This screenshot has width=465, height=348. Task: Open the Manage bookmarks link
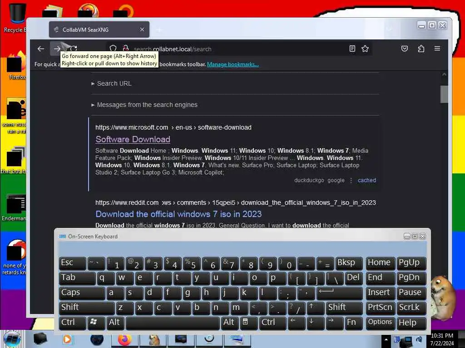click(x=233, y=64)
